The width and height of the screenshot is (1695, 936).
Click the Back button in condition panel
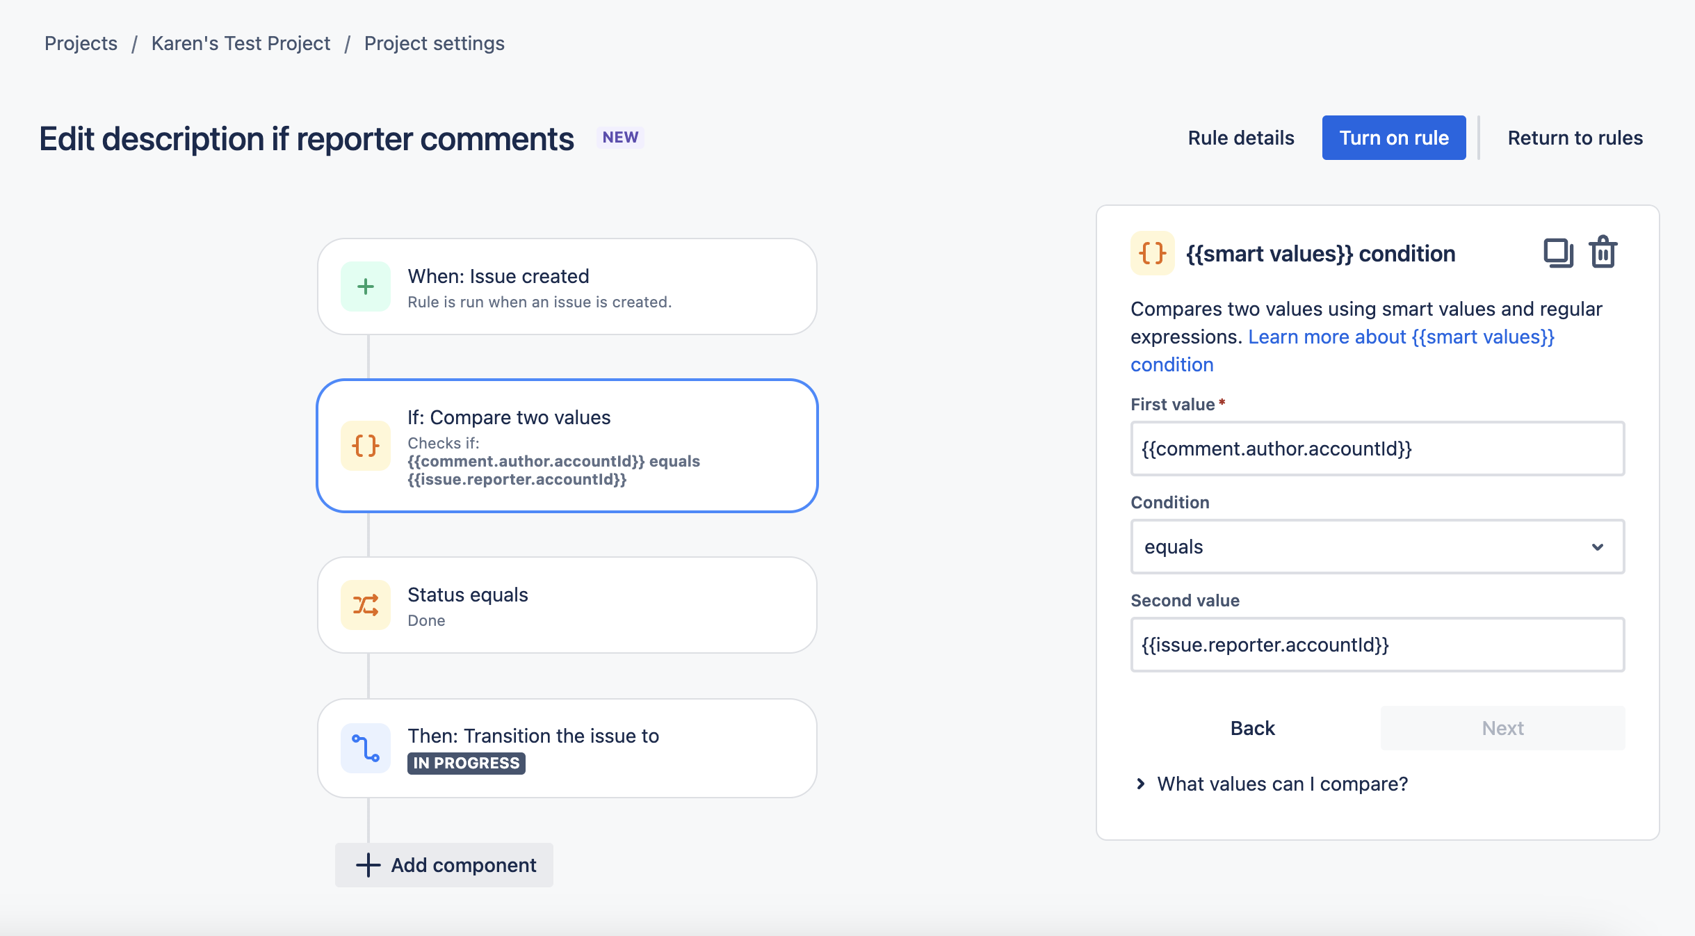1251,727
